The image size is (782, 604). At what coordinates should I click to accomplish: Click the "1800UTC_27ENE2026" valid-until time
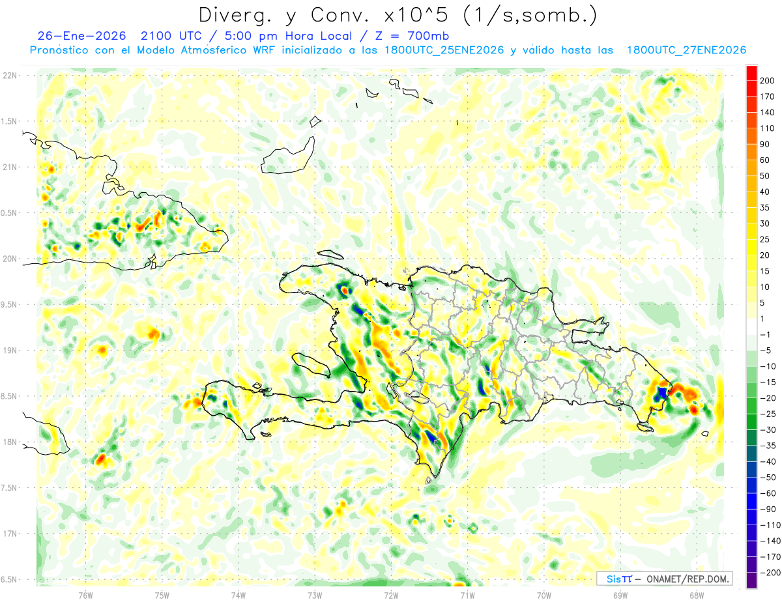pyautogui.click(x=686, y=50)
